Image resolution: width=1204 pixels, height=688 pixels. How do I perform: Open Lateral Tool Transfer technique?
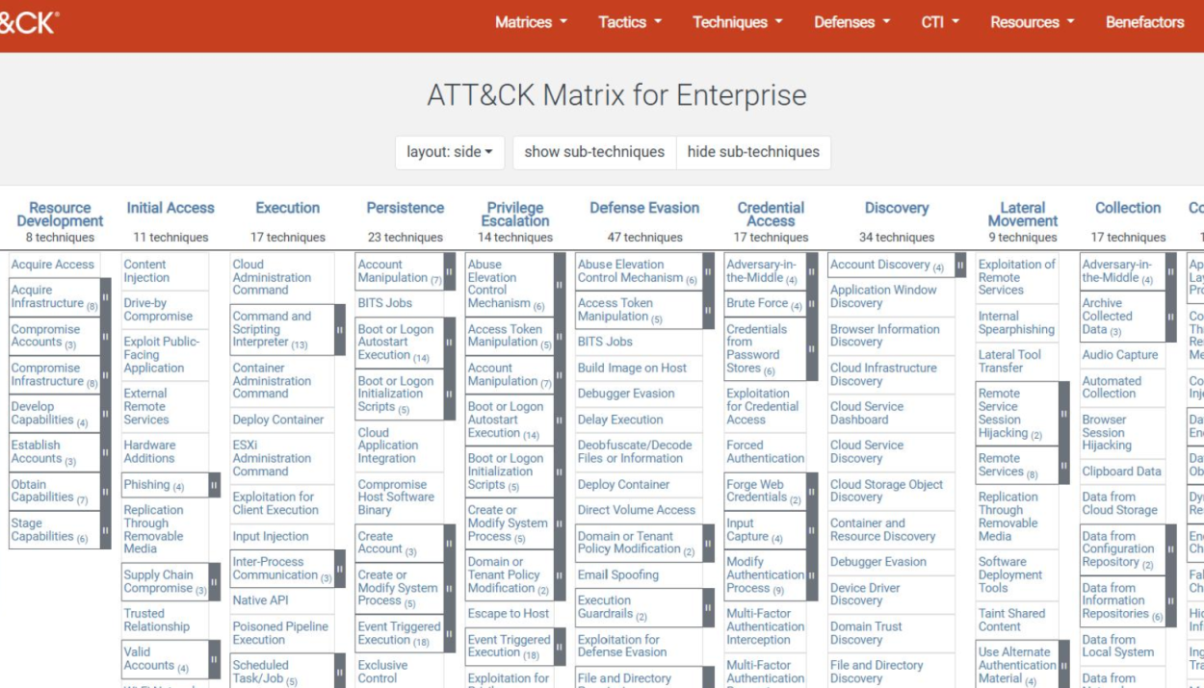click(x=1009, y=362)
